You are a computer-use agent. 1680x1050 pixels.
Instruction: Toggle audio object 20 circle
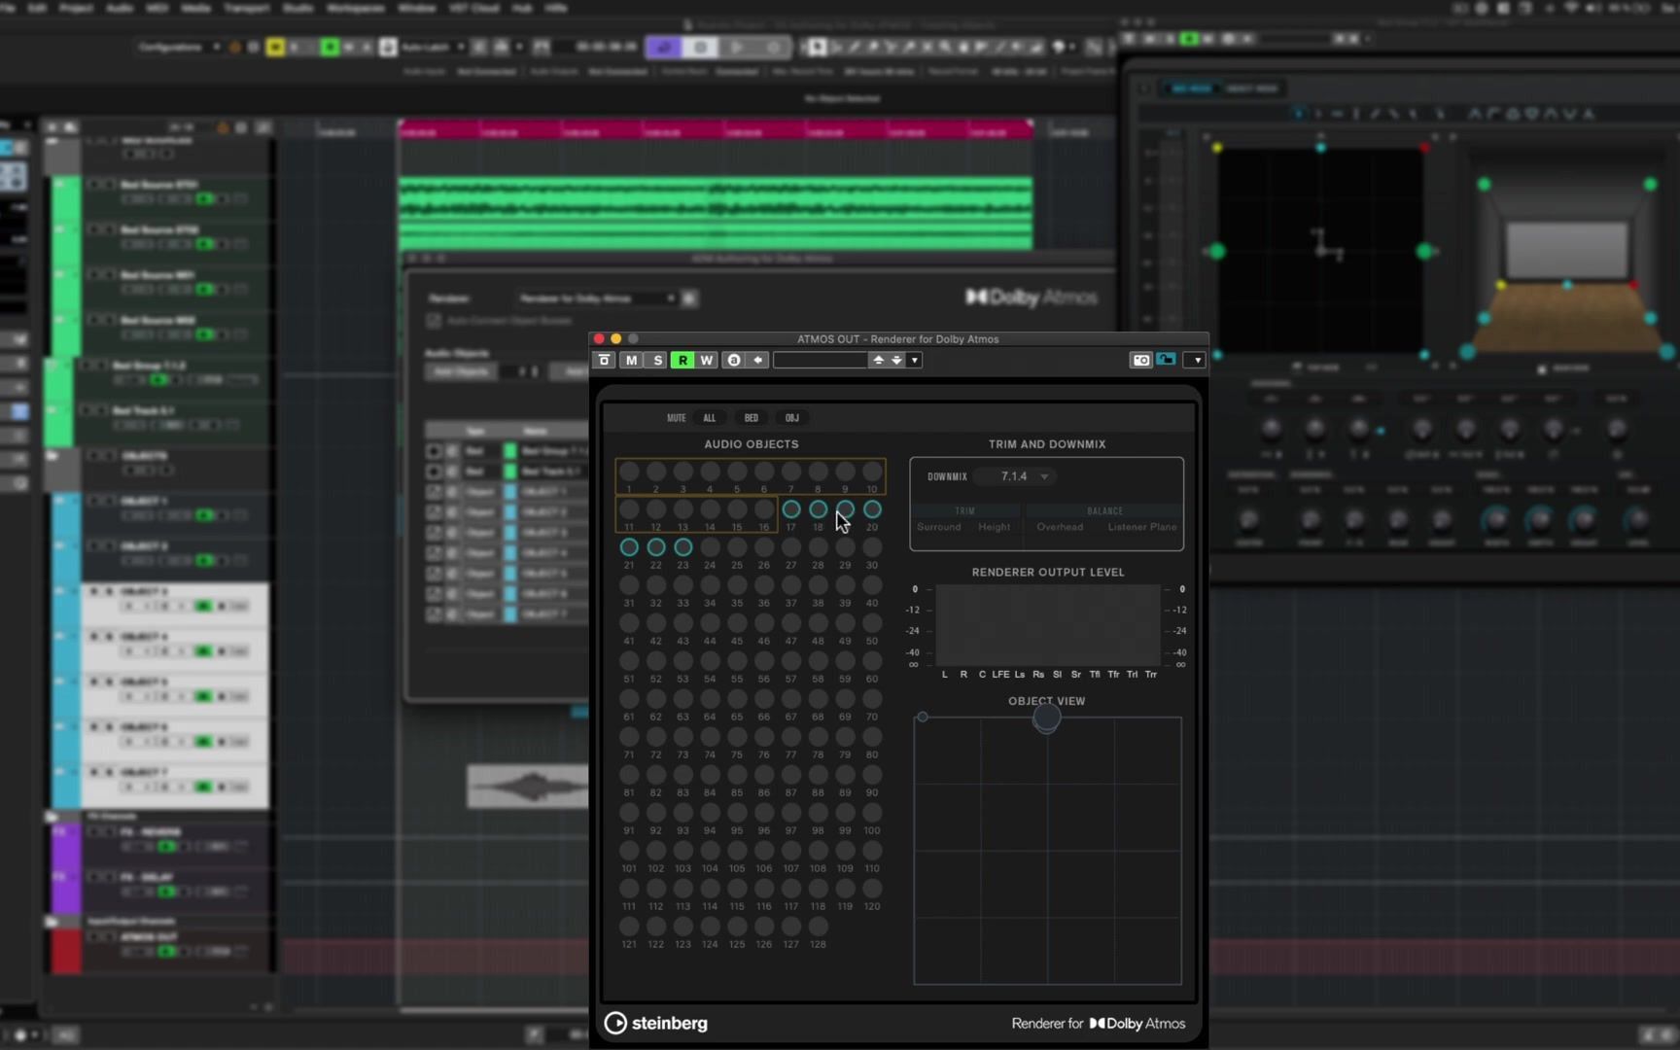(x=872, y=509)
